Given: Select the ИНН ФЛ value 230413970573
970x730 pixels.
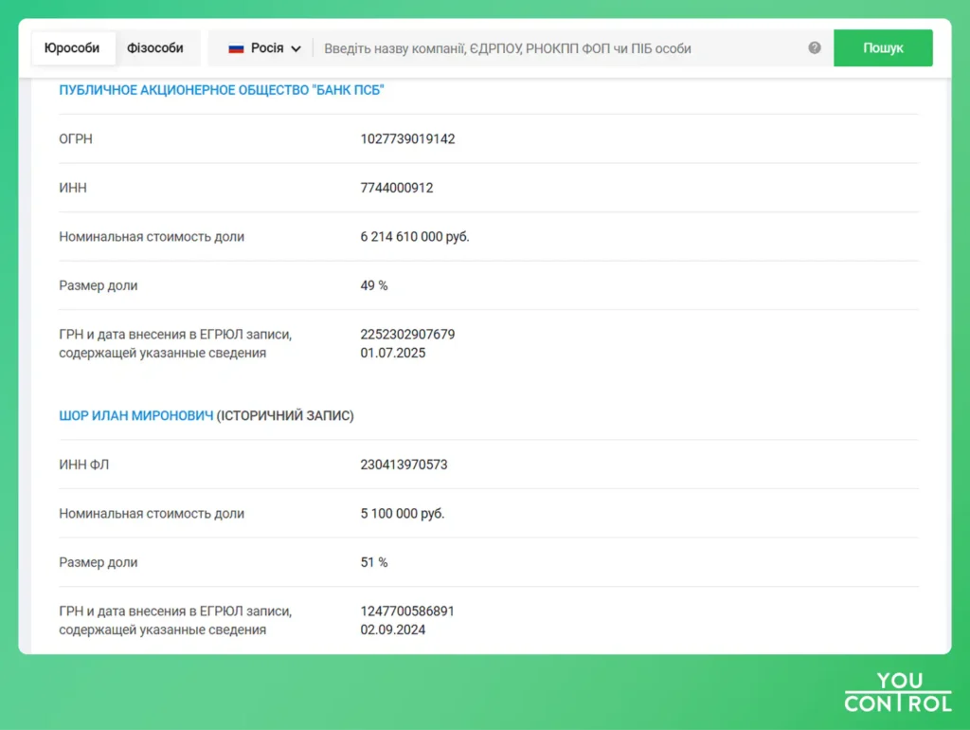Looking at the screenshot, I should [x=404, y=465].
